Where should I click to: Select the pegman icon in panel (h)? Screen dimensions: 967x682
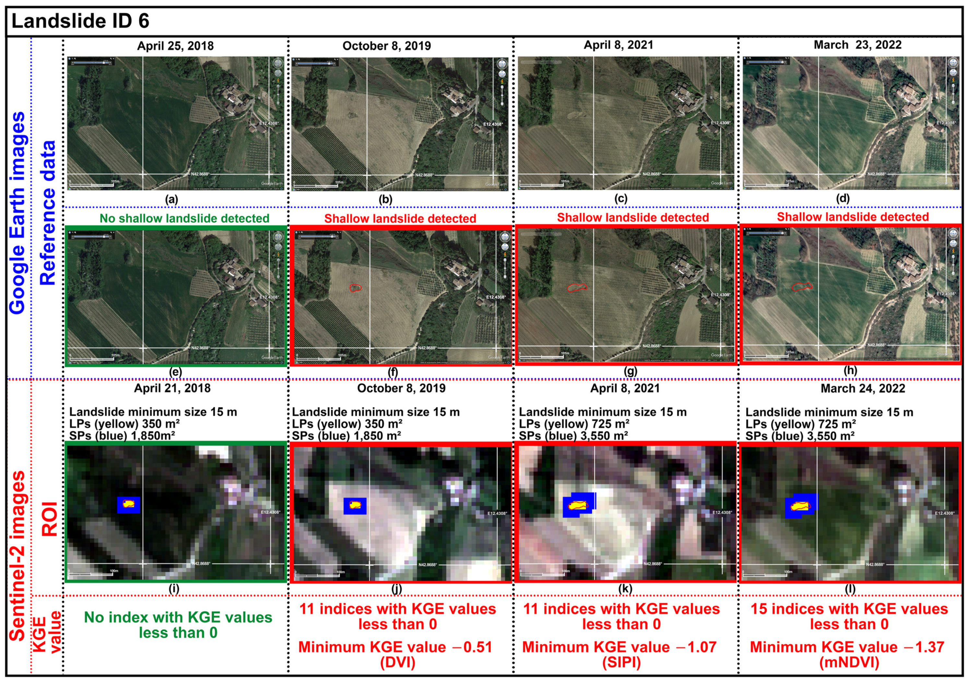(953, 251)
